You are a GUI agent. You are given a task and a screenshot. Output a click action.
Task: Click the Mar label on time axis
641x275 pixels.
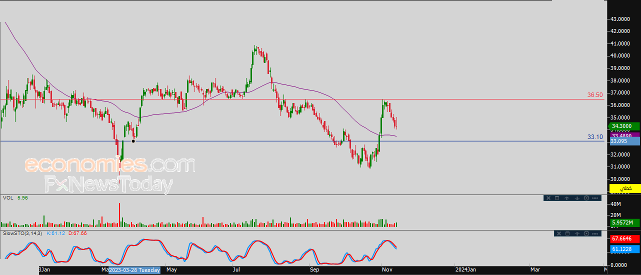[535, 270]
